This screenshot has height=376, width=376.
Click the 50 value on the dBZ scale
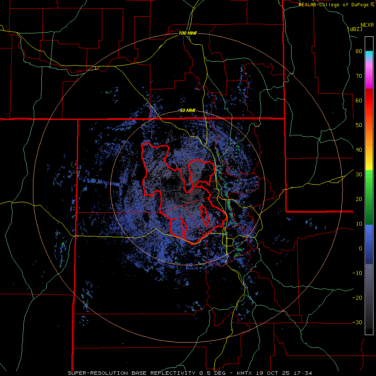pyautogui.click(x=359, y=125)
